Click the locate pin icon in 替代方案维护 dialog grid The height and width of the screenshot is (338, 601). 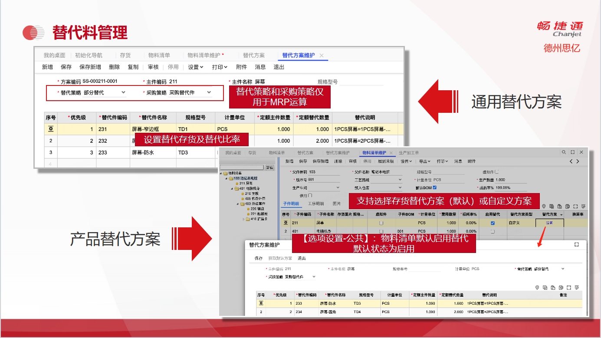537,287
